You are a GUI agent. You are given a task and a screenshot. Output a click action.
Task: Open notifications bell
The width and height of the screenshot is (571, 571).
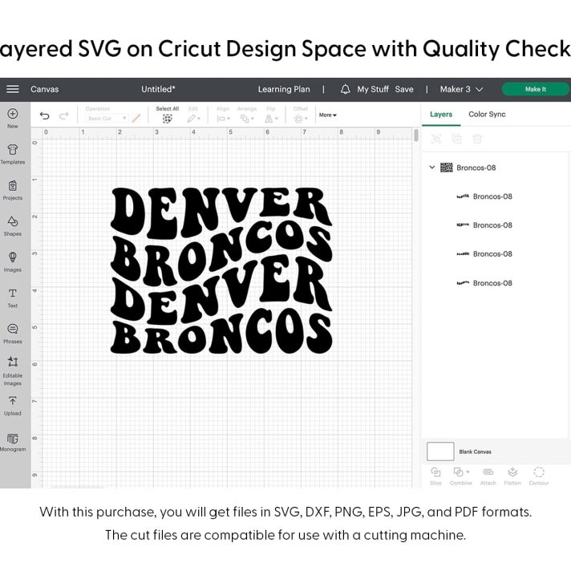345,89
